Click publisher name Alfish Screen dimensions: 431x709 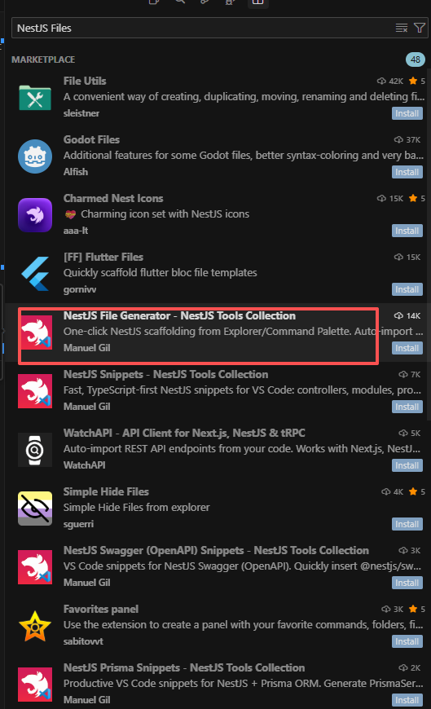[76, 172]
